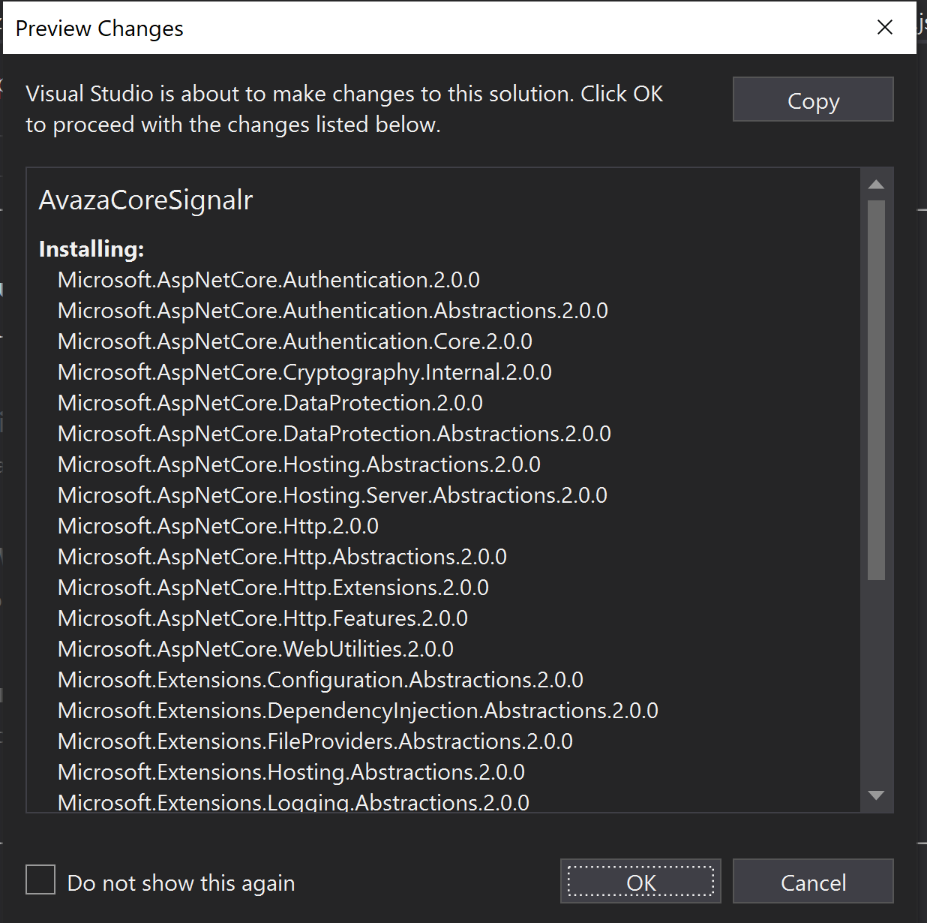Screen dimensions: 927x923
Task: Close the Preview Changes dialog
Action: 884,27
